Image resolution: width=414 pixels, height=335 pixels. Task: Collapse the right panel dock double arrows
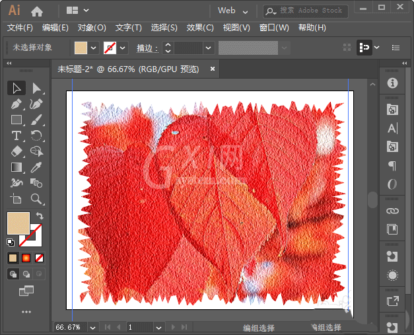click(404, 63)
